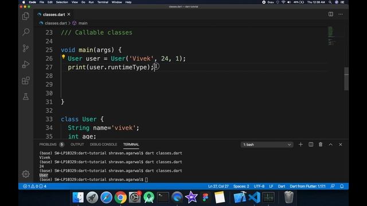Open the Selection menu
Image resolution: width=367 pixels, height=206 pixels.
62,2
